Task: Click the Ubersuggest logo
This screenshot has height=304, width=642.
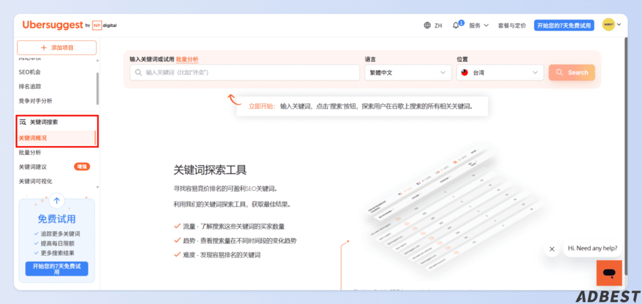Action: (53, 25)
